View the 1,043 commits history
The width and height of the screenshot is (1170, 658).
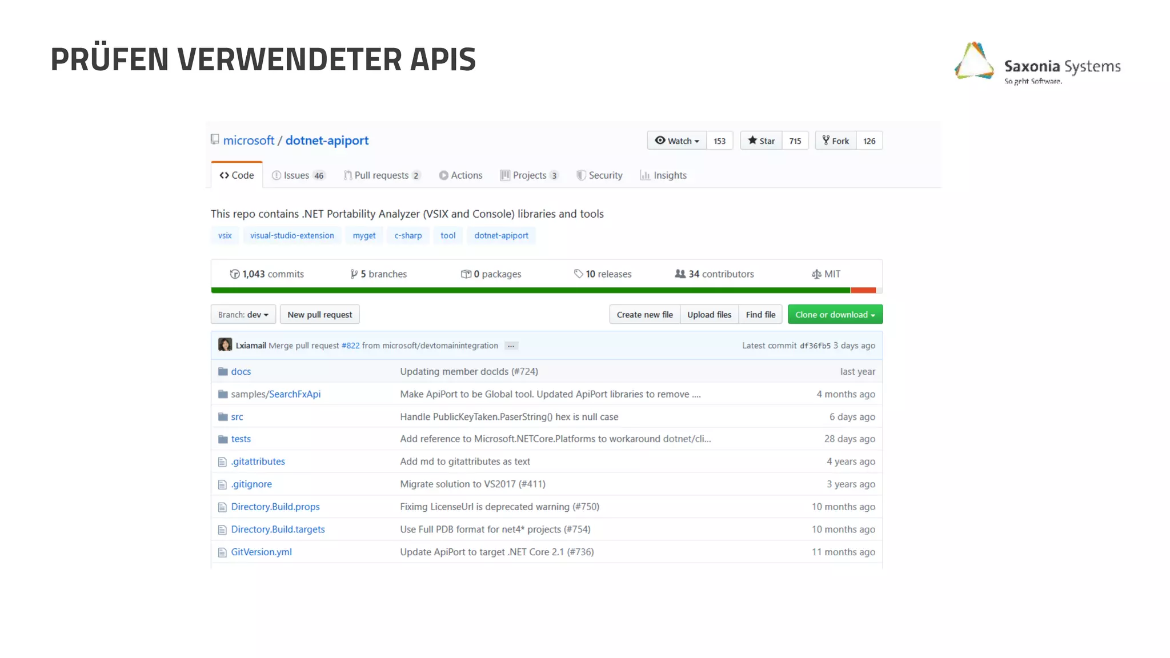click(x=267, y=274)
